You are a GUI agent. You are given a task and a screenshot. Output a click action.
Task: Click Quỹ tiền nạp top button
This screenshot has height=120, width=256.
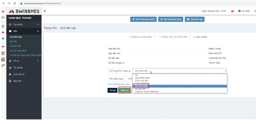tap(195, 19)
